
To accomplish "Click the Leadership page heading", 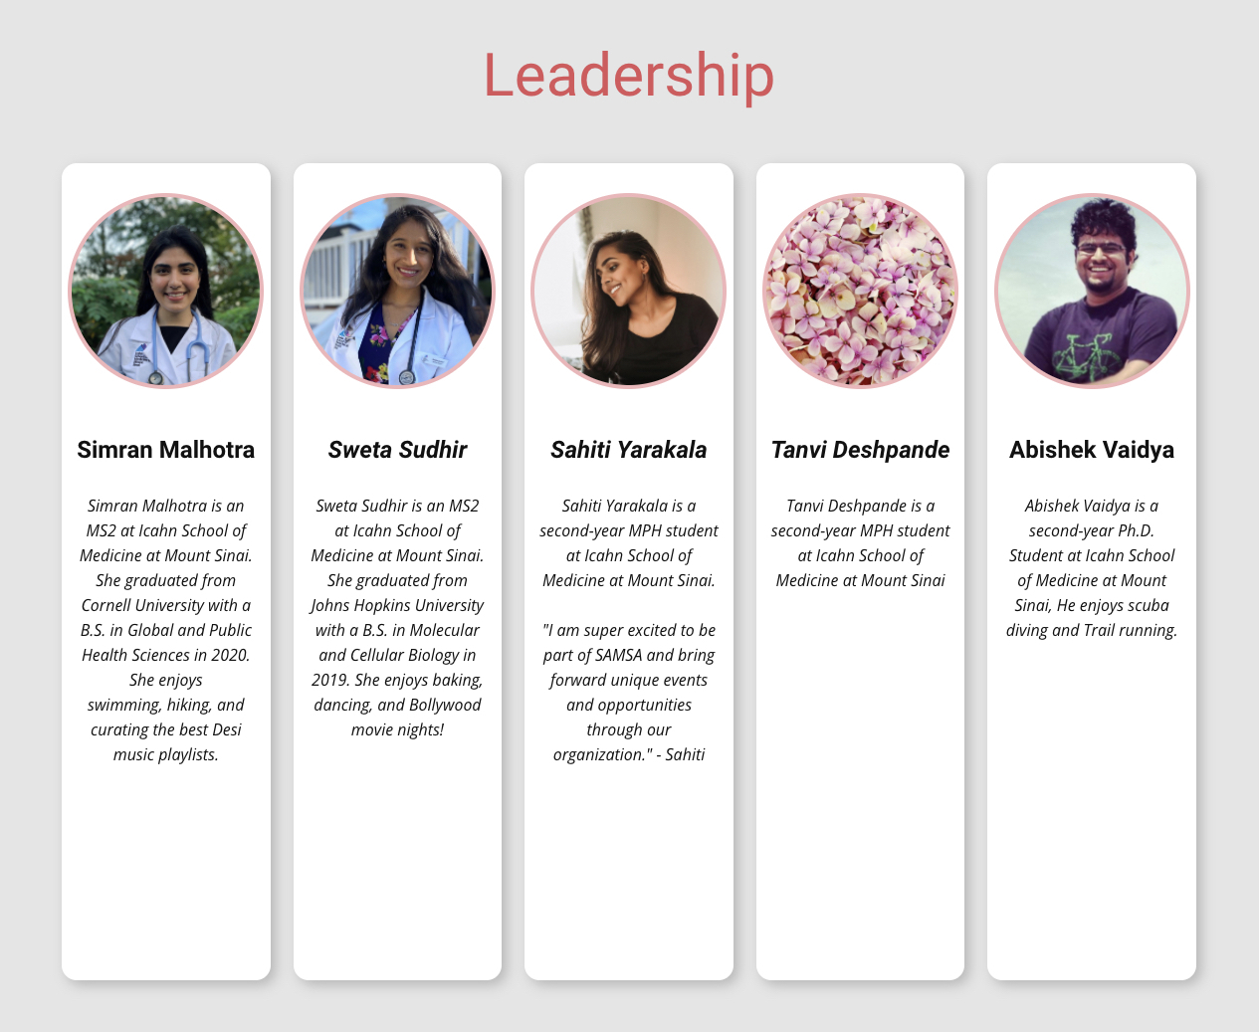I will pyautogui.click(x=628, y=75).
